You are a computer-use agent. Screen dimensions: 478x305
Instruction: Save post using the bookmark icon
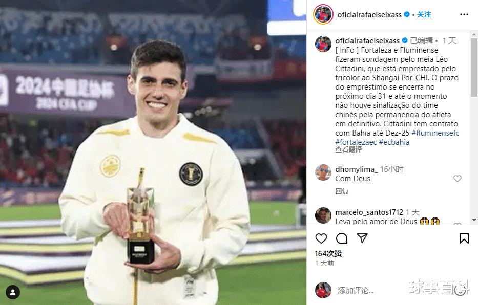464,238
